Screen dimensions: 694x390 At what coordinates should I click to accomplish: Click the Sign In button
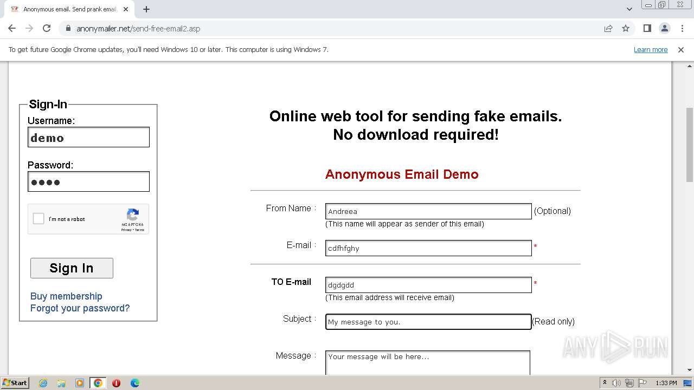click(x=72, y=268)
